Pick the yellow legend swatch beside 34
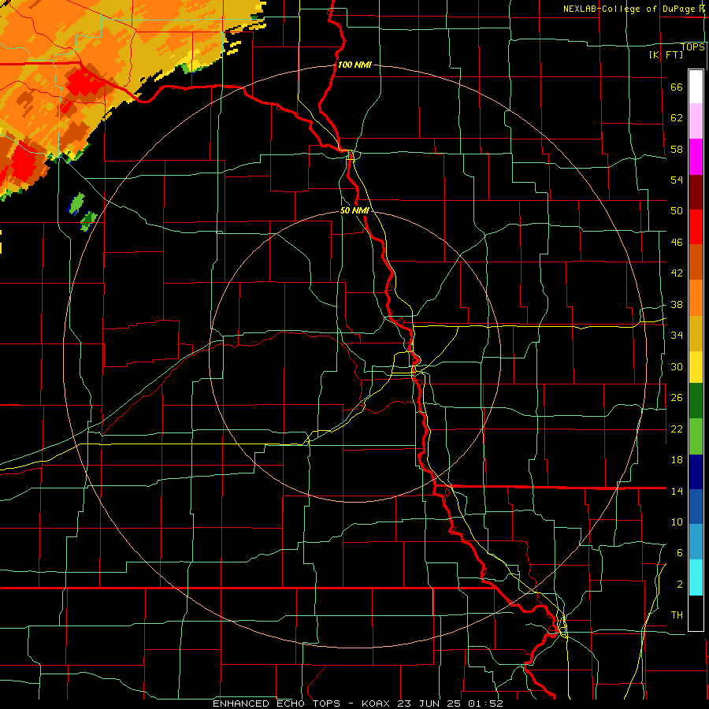 [x=696, y=367]
